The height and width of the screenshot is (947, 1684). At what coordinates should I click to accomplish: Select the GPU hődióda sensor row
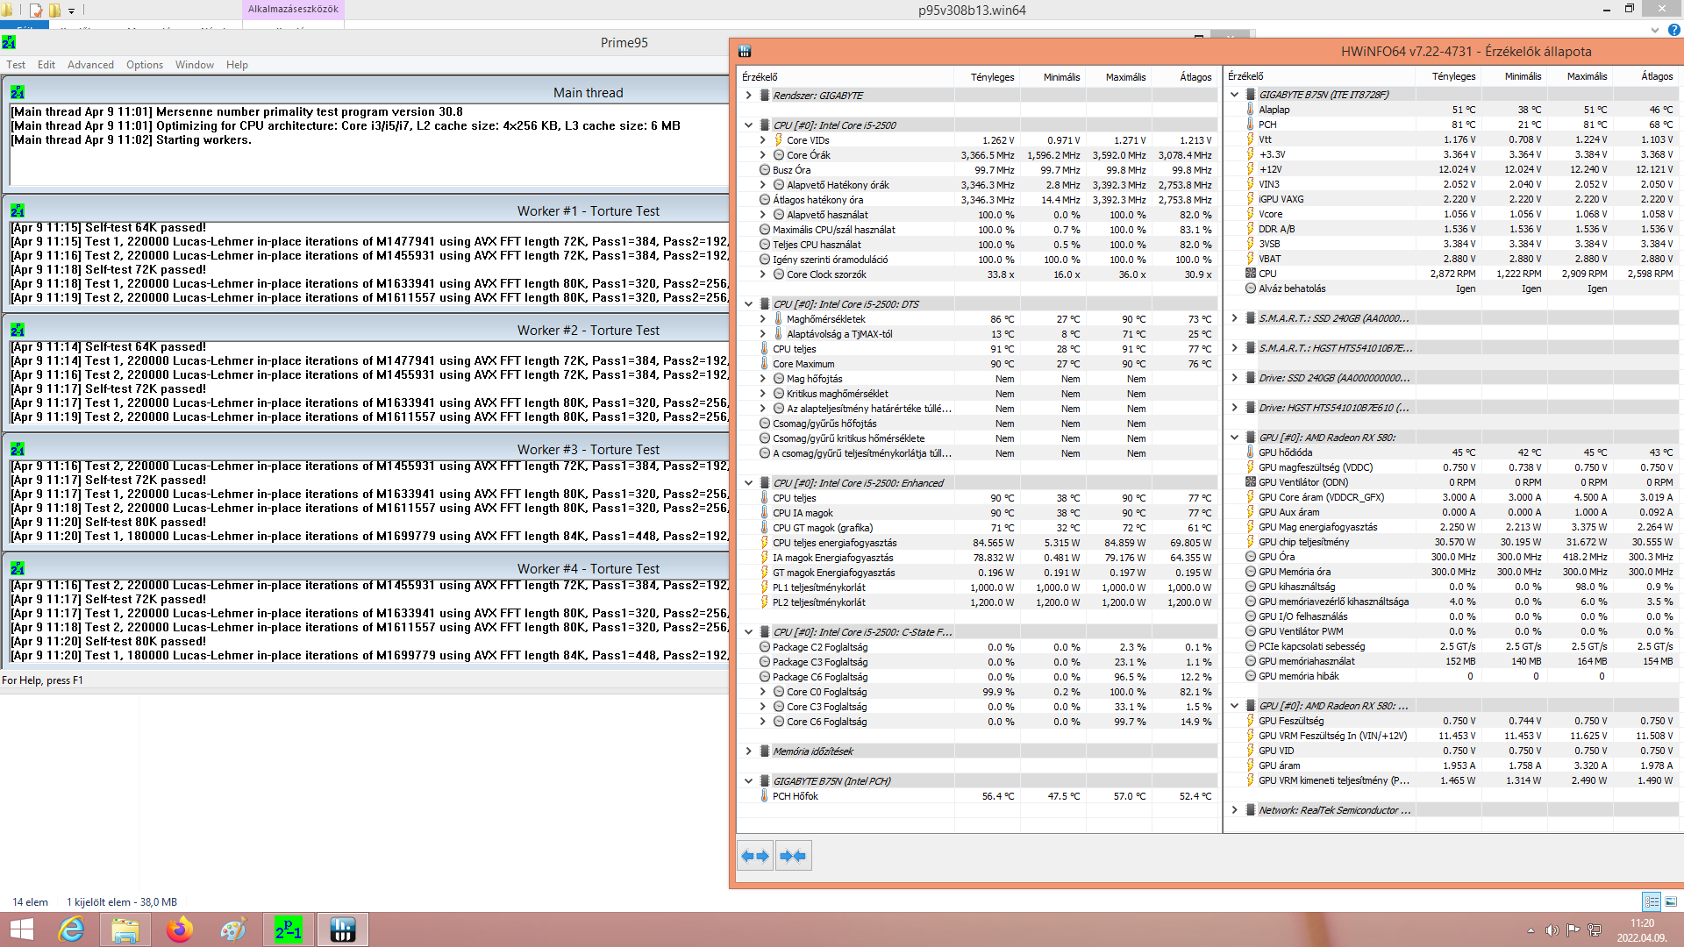click(1452, 452)
